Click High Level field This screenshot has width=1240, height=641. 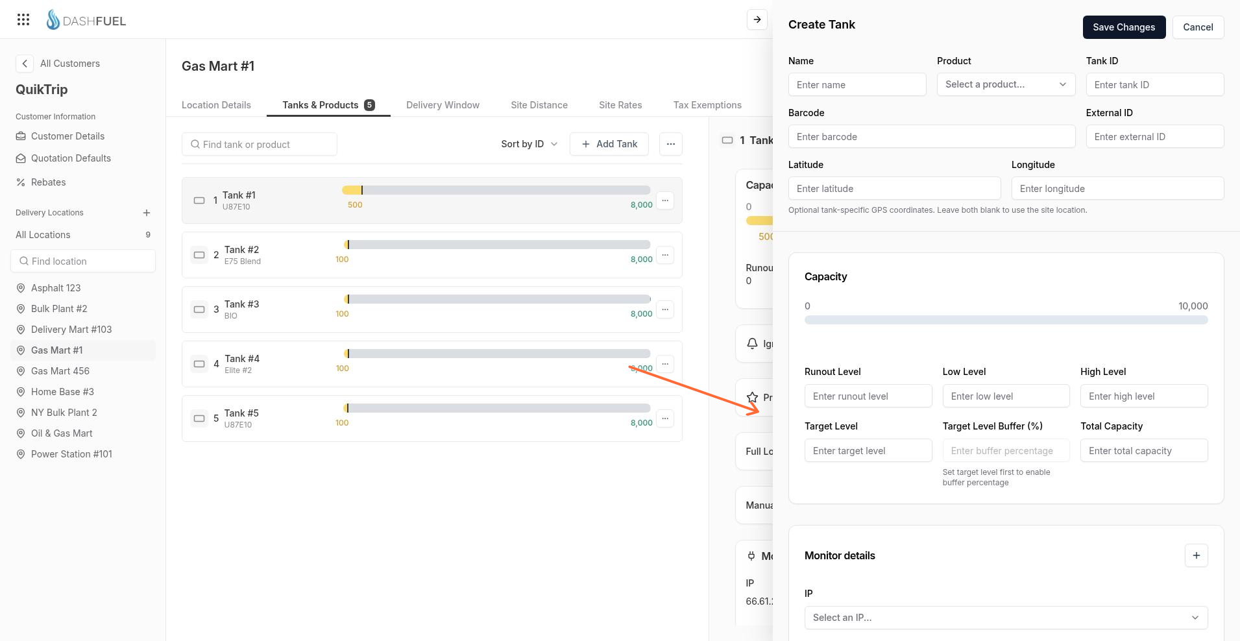(1144, 396)
